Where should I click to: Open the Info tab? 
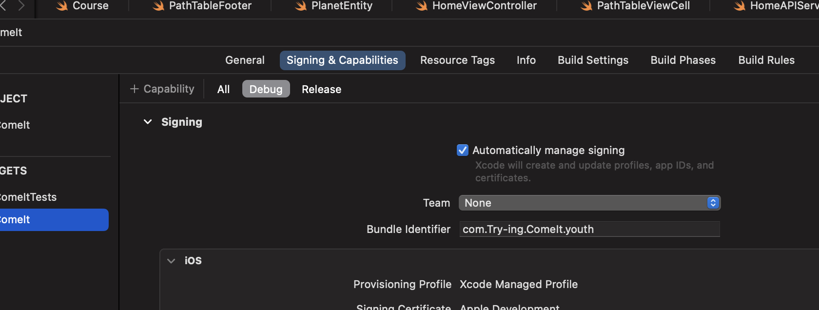526,60
